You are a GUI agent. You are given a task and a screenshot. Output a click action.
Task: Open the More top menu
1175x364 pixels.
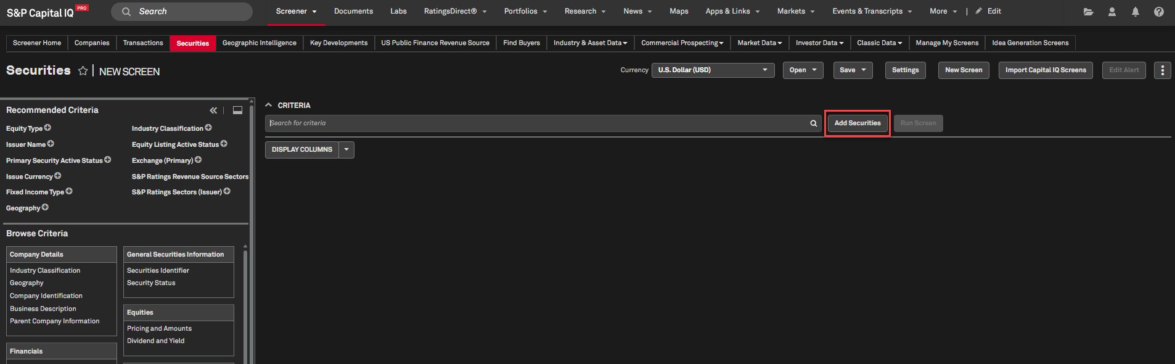943,11
